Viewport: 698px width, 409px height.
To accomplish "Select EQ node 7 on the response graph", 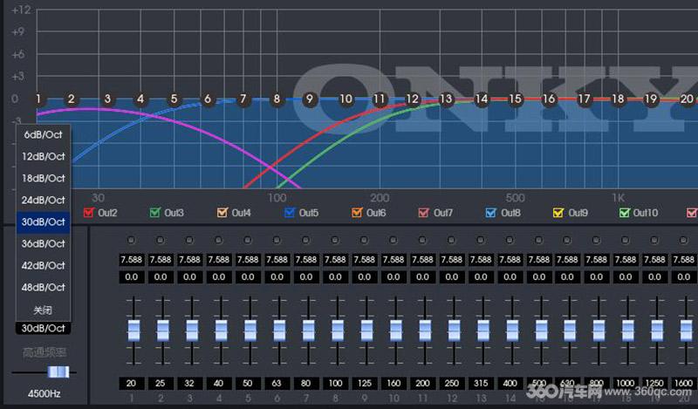I will pyautogui.click(x=243, y=99).
